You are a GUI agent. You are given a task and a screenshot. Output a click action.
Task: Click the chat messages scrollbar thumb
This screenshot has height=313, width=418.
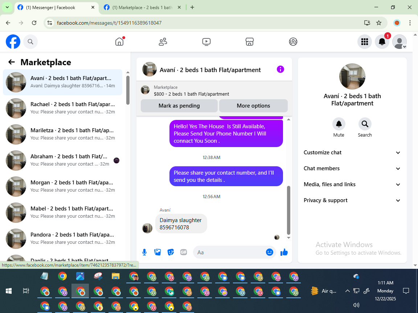(288, 210)
